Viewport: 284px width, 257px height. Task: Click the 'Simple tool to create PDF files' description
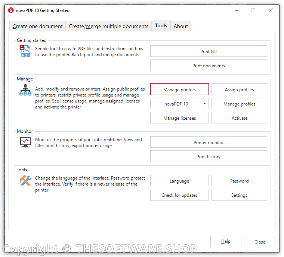pos(89,52)
